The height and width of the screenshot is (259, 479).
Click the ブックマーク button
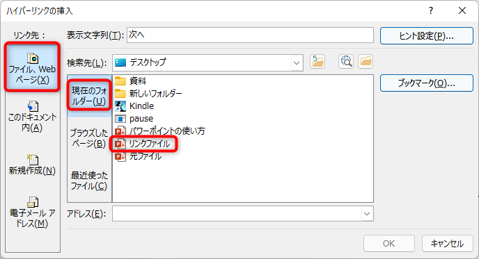427,83
